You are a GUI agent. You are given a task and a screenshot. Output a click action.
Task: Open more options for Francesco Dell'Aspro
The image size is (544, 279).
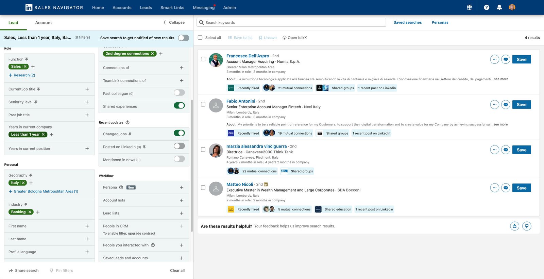[495, 59]
